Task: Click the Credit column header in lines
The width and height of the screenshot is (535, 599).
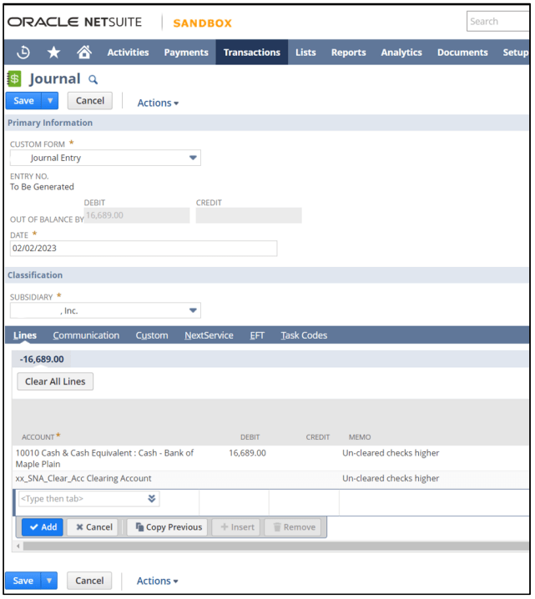Action: pos(317,437)
